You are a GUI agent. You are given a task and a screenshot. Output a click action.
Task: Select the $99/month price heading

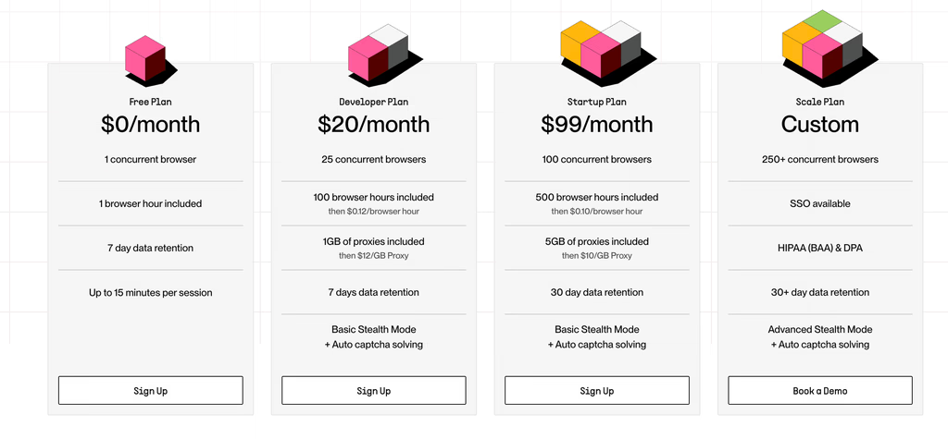click(597, 125)
